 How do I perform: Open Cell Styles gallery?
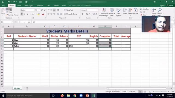tap(118, 12)
